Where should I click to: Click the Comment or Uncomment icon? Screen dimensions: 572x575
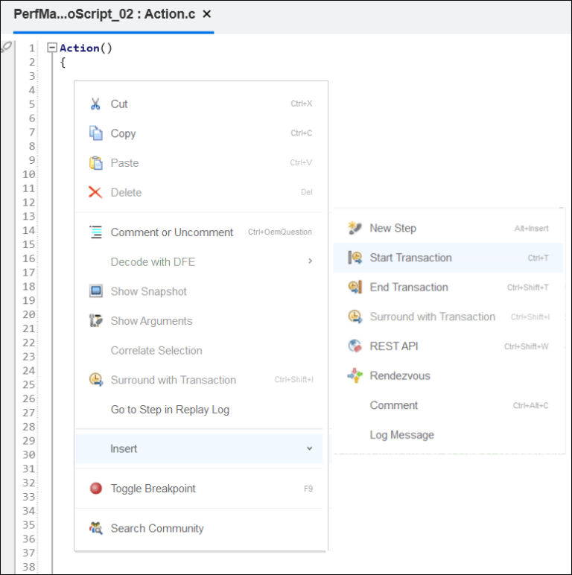[95, 232]
